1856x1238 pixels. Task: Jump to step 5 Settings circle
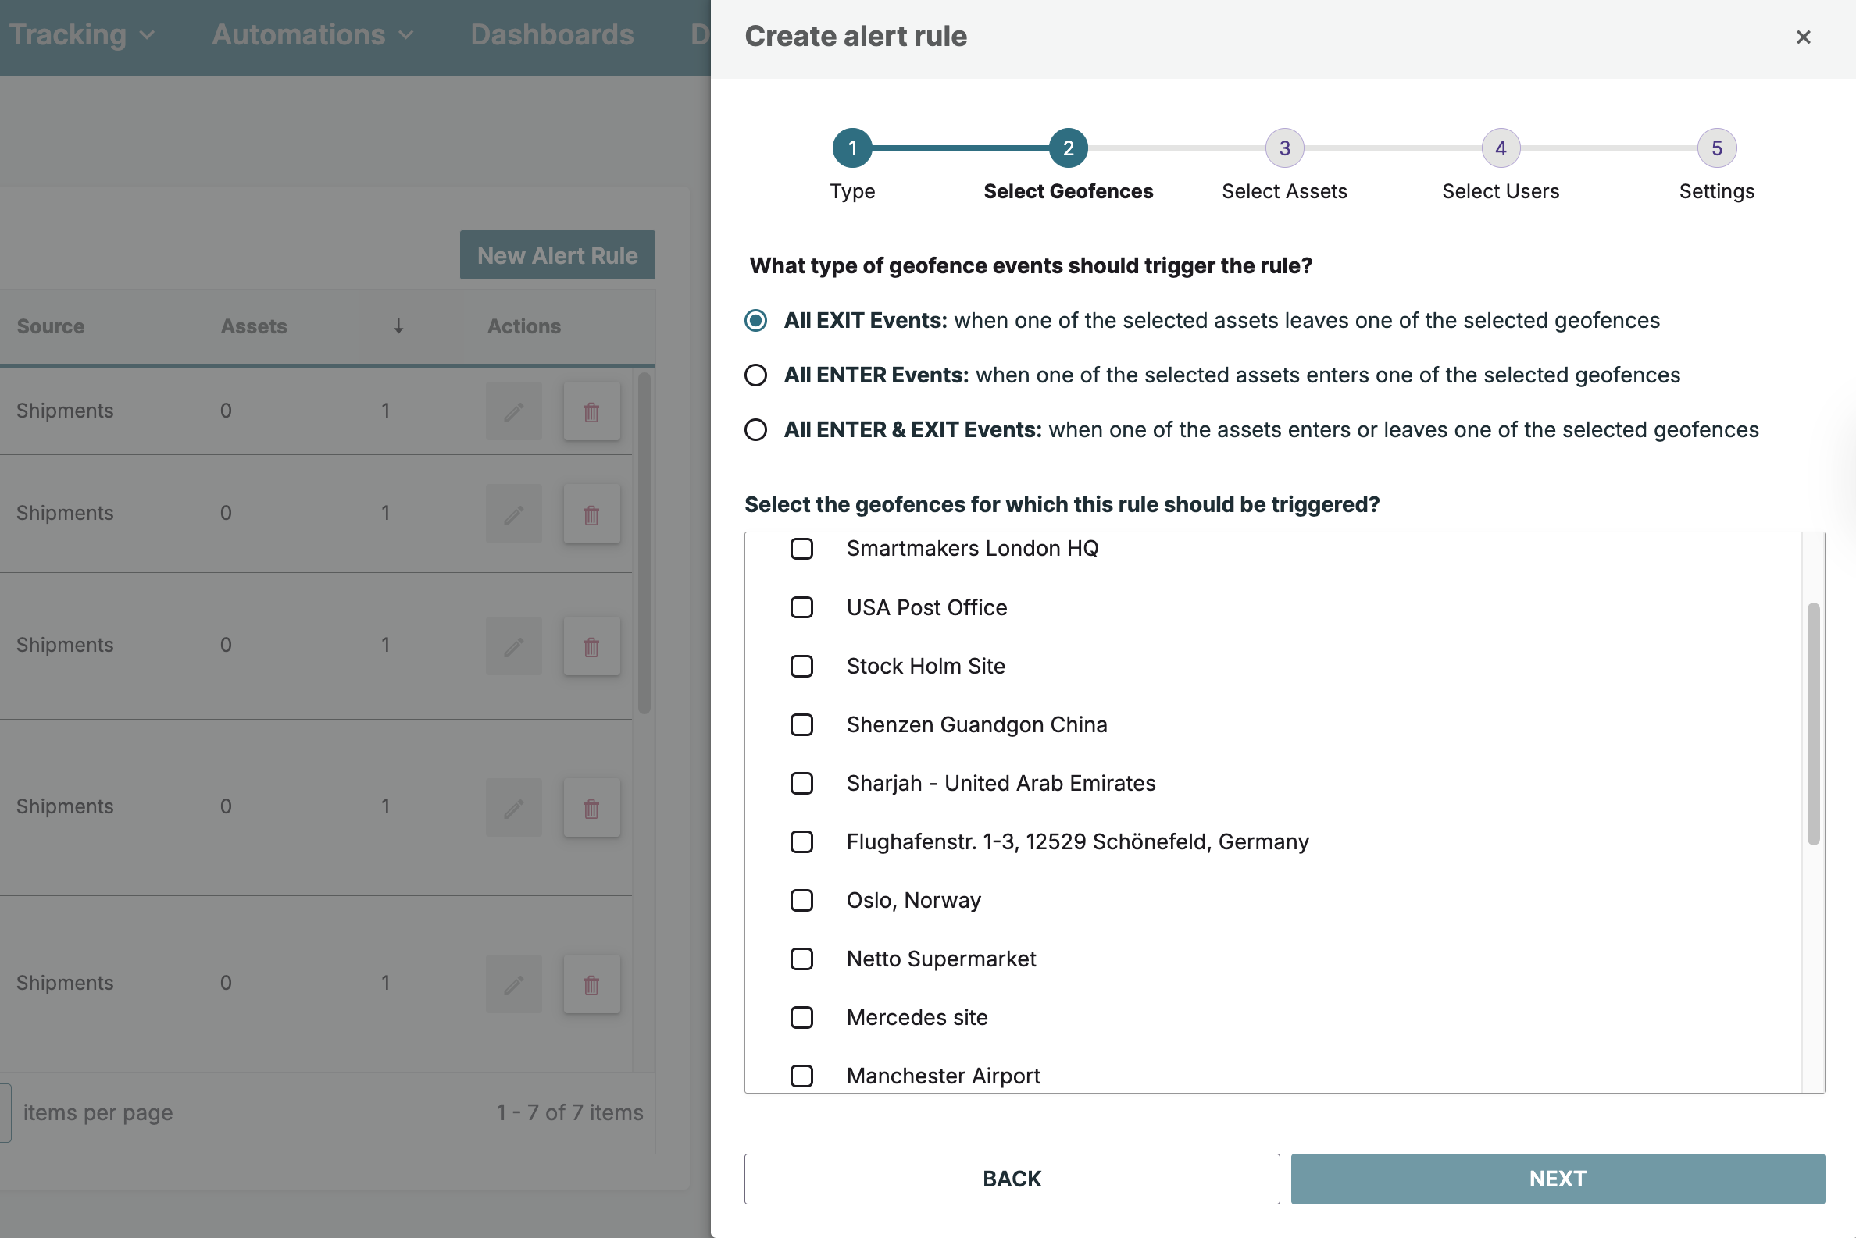coord(1716,148)
